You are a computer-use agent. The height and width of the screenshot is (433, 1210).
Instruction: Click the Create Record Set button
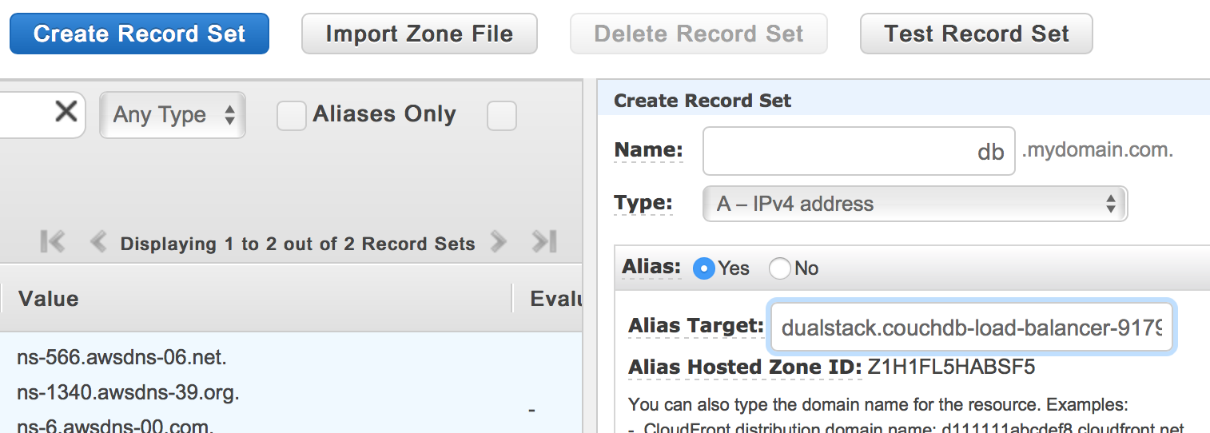click(140, 34)
